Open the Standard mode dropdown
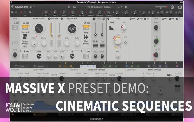Viewport: 194px width, 122px height. 25,32
